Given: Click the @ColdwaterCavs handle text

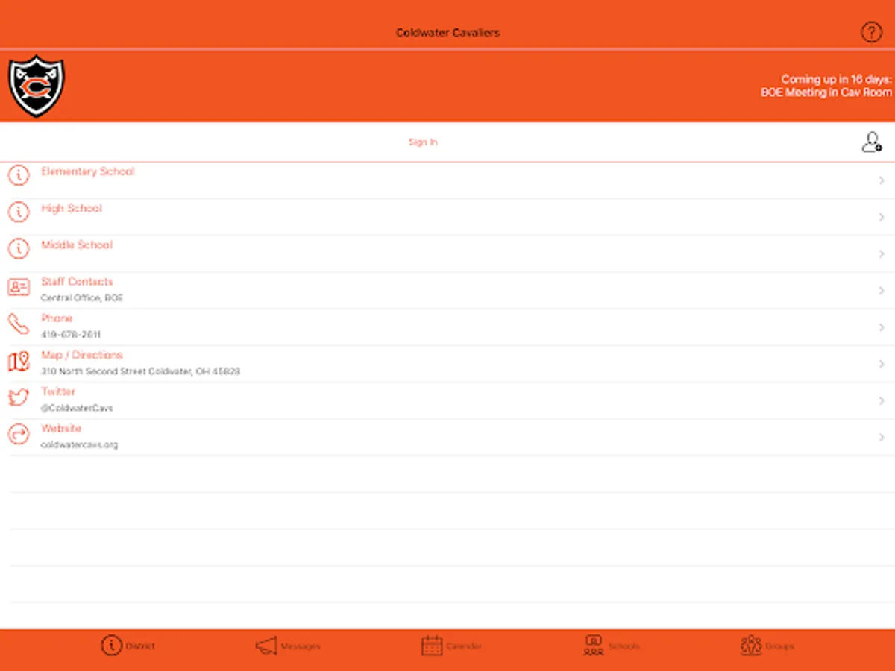Looking at the screenshot, I should [77, 408].
